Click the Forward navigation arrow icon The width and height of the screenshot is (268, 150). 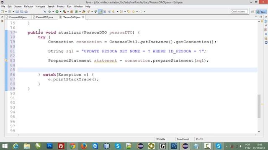(141, 12)
